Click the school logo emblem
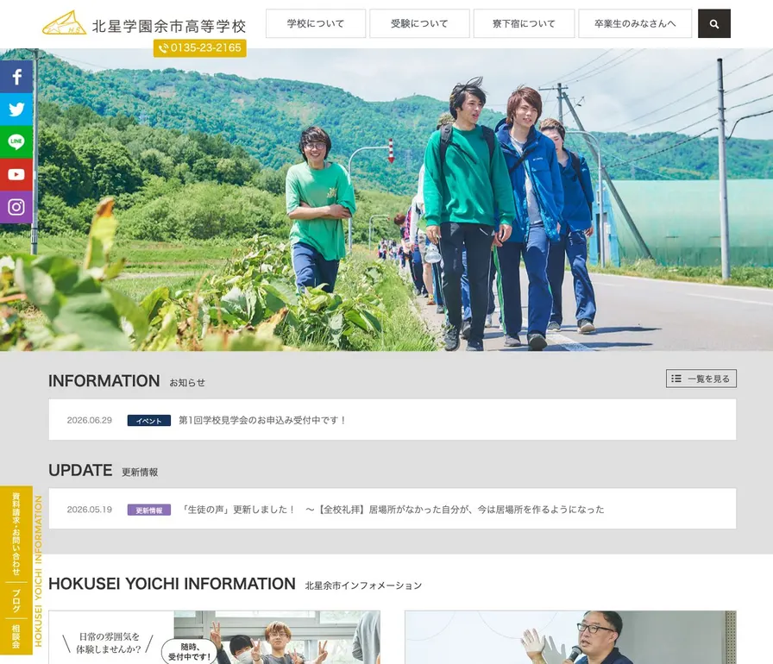Image resolution: width=773 pixels, height=664 pixels. point(64,23)
